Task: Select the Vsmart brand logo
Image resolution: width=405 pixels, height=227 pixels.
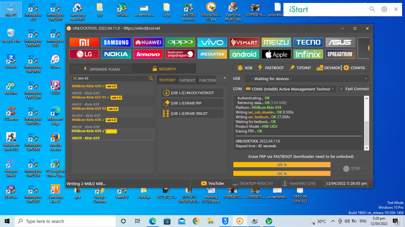Action: 244,42
